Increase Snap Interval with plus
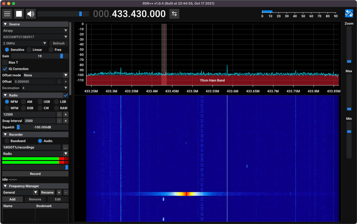Viewport: 357px width, 224px height. pyautogui.click(x=66, y=121)
